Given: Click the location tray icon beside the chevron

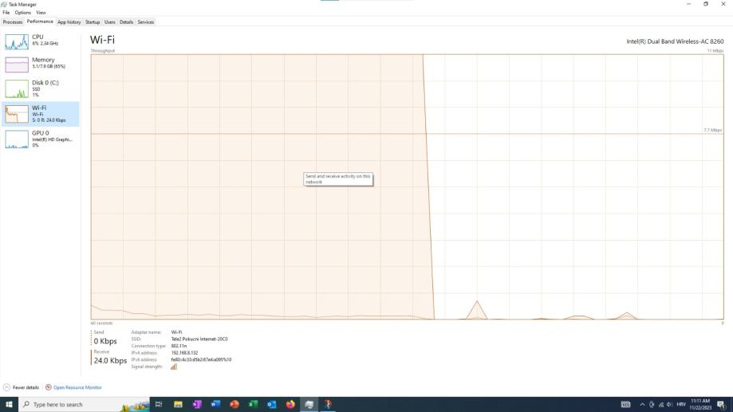Looking at the screenshot, I should (x=652, y=405).
